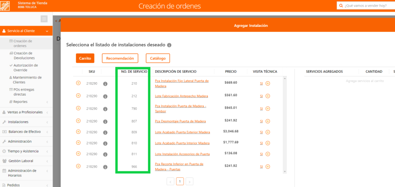Go to page 1 in pagination

point(180,181)
